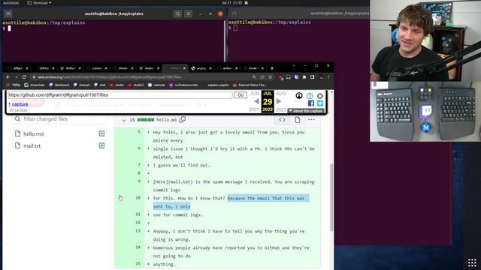Go to previous capture arrow
The height and width of the screenshot is (270, 481).
pyautogui.click(x=256, y=101)
